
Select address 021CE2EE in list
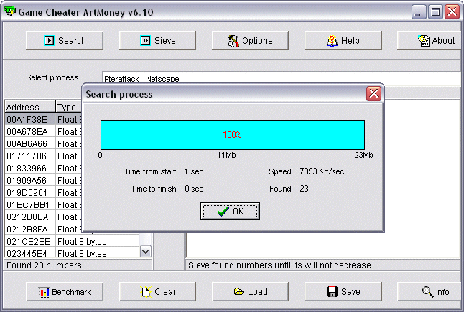tap(27, 241)
